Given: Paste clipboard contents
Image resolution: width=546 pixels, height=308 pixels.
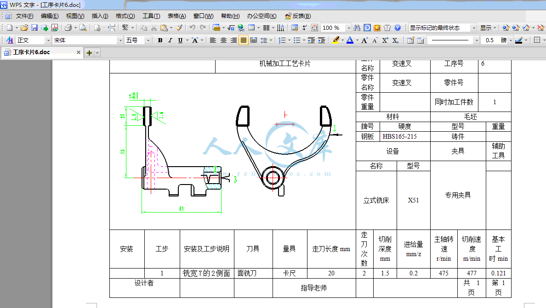Looking at the screenshot, I should (x=164, y=28).
